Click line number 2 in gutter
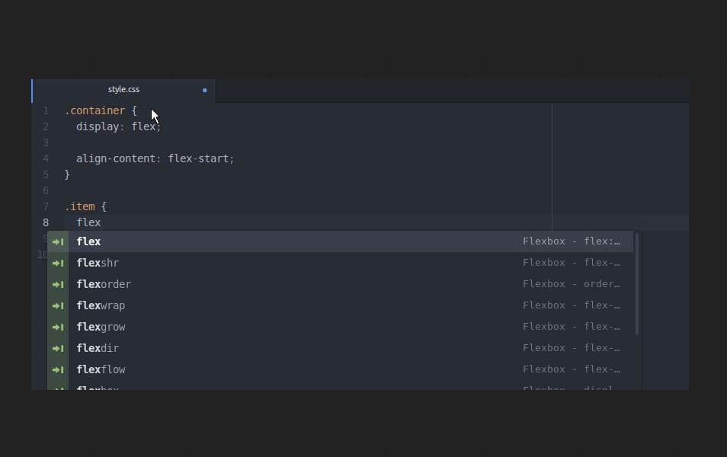The width and height of the screenshot is (727, 457). [x=46, y=126]
